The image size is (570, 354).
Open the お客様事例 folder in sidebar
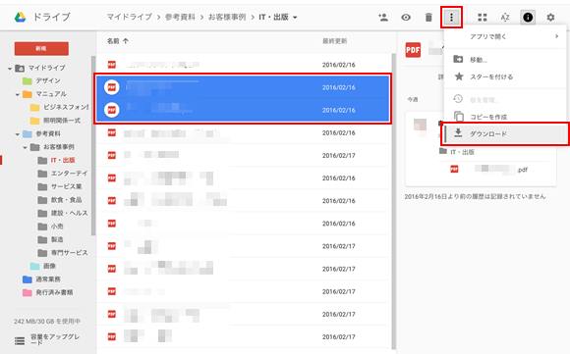(x=59, y=147)
